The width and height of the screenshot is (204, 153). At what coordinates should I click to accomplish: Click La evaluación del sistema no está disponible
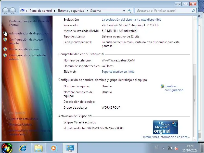[131, 20]
